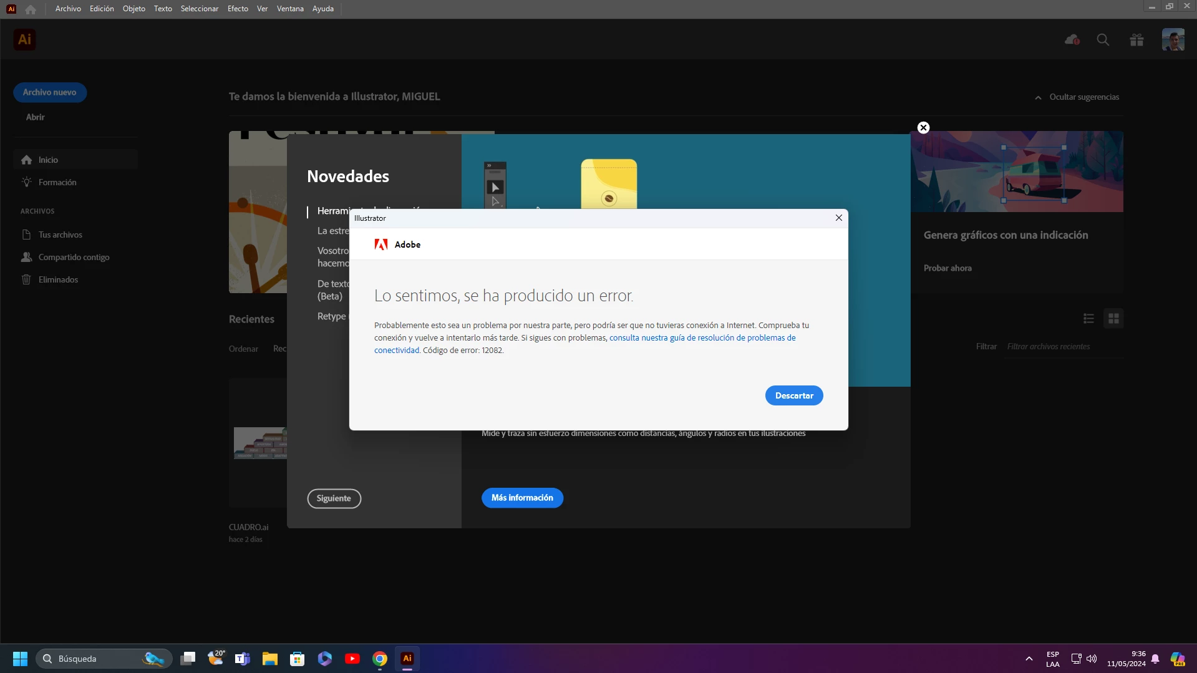Click Illustrator icon in taskbar
Image resolution: width=1197 pixels, height=673 pixels.
pos(407,659)
